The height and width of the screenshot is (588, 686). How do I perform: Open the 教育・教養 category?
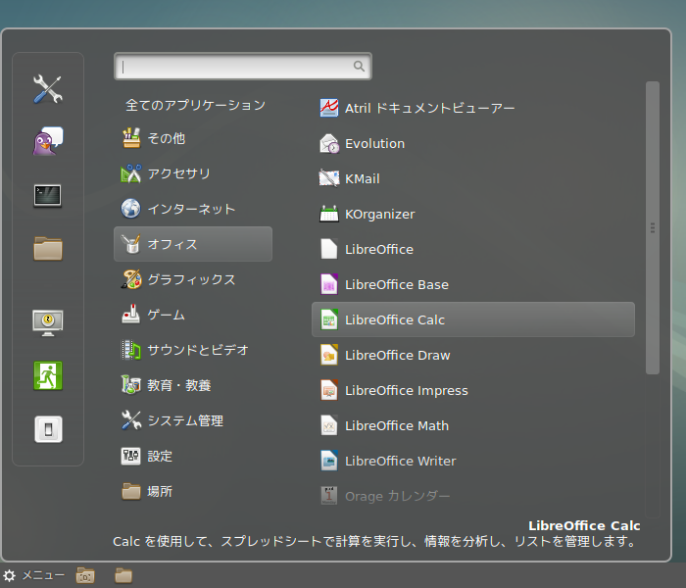tap(193, 385)
